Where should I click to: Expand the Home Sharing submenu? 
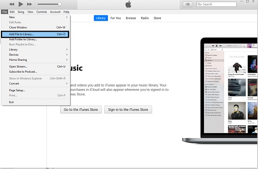tap(36, 60)
